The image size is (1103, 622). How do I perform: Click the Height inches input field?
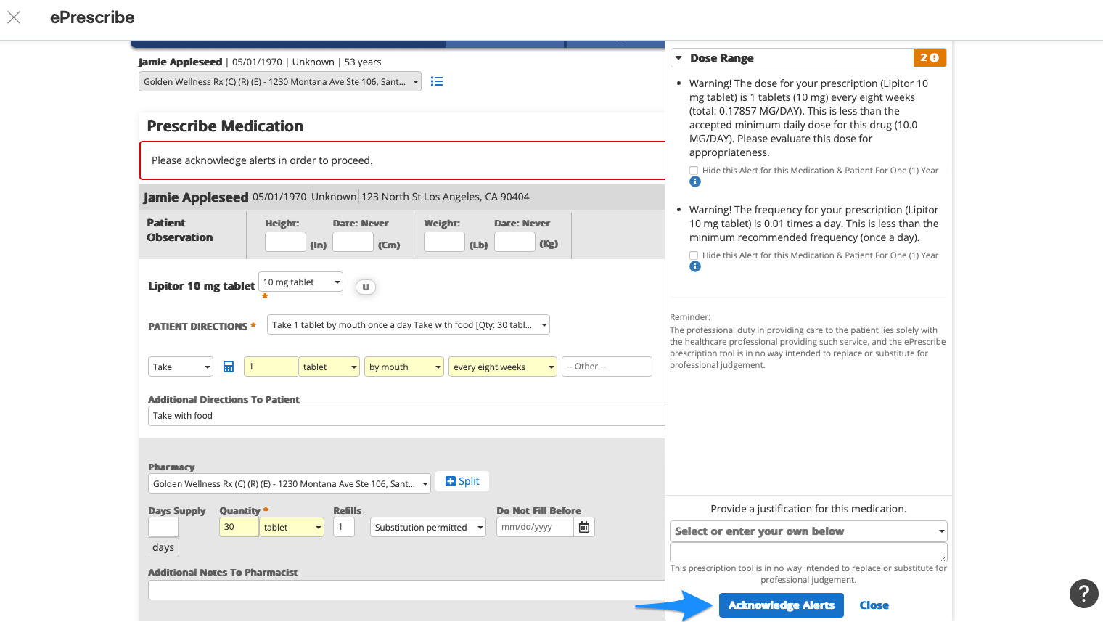coord(285,242)
